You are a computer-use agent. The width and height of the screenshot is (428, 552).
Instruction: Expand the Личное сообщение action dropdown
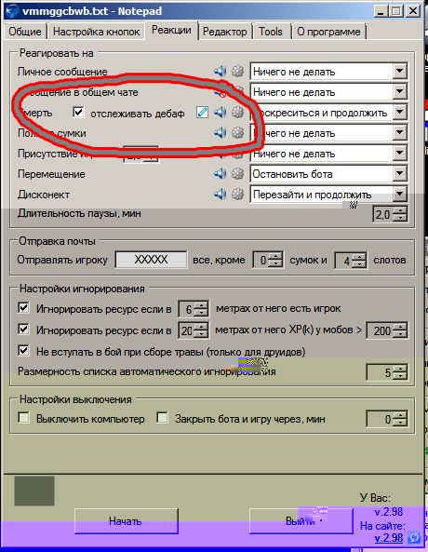(400, 72)
